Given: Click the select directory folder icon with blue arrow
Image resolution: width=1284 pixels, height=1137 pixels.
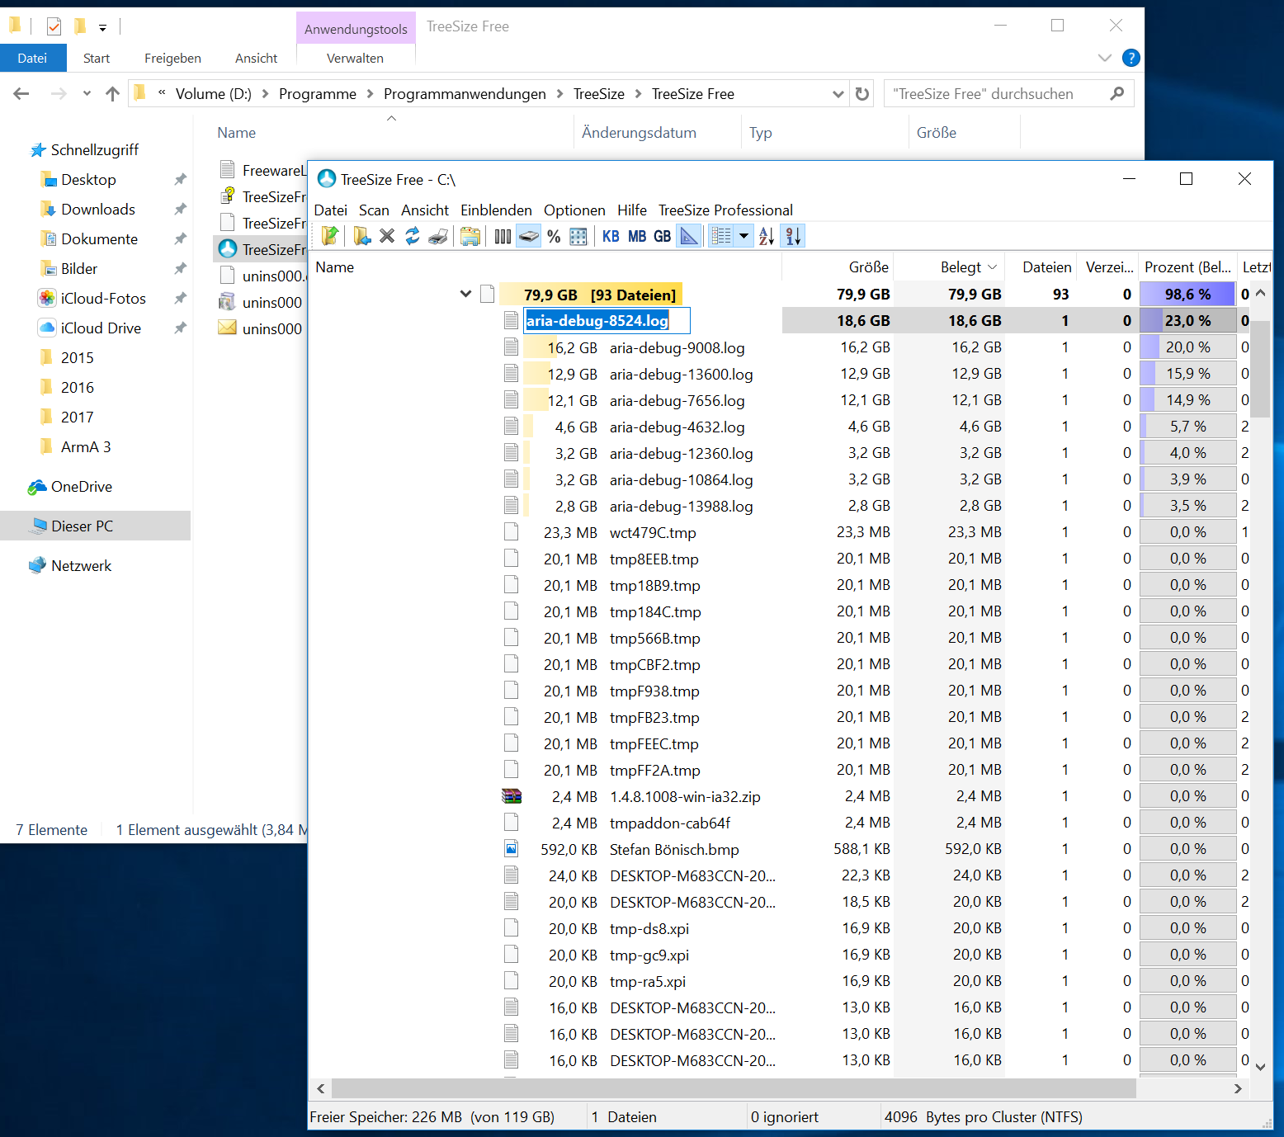Looking at the screenshot, I should (x=361, y=236).
